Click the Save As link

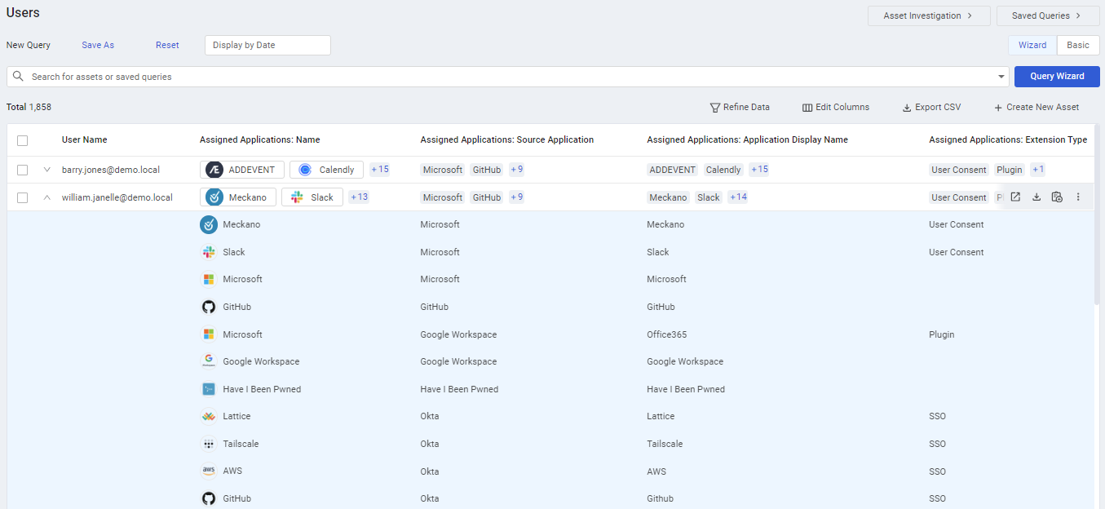(x=98, y=45)
